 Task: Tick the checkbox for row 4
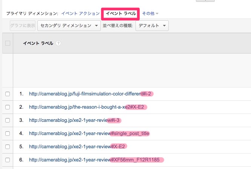tap(8, 134)
